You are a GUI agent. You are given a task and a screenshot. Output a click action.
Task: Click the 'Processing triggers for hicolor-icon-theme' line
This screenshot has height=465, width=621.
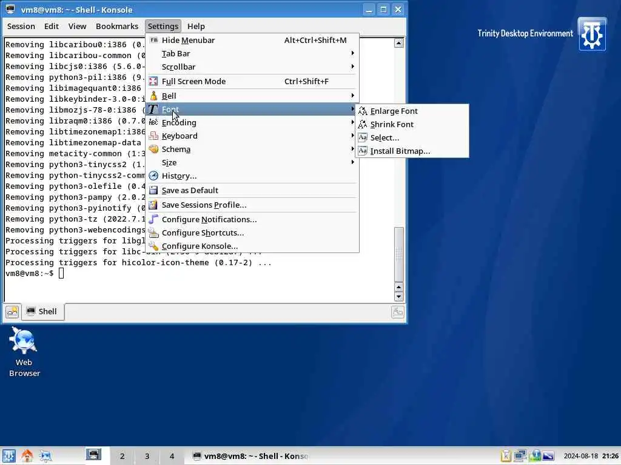click(138, 263)
